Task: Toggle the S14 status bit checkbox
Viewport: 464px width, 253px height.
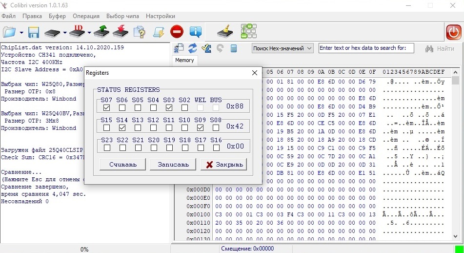Action: [x=122, y=127]
